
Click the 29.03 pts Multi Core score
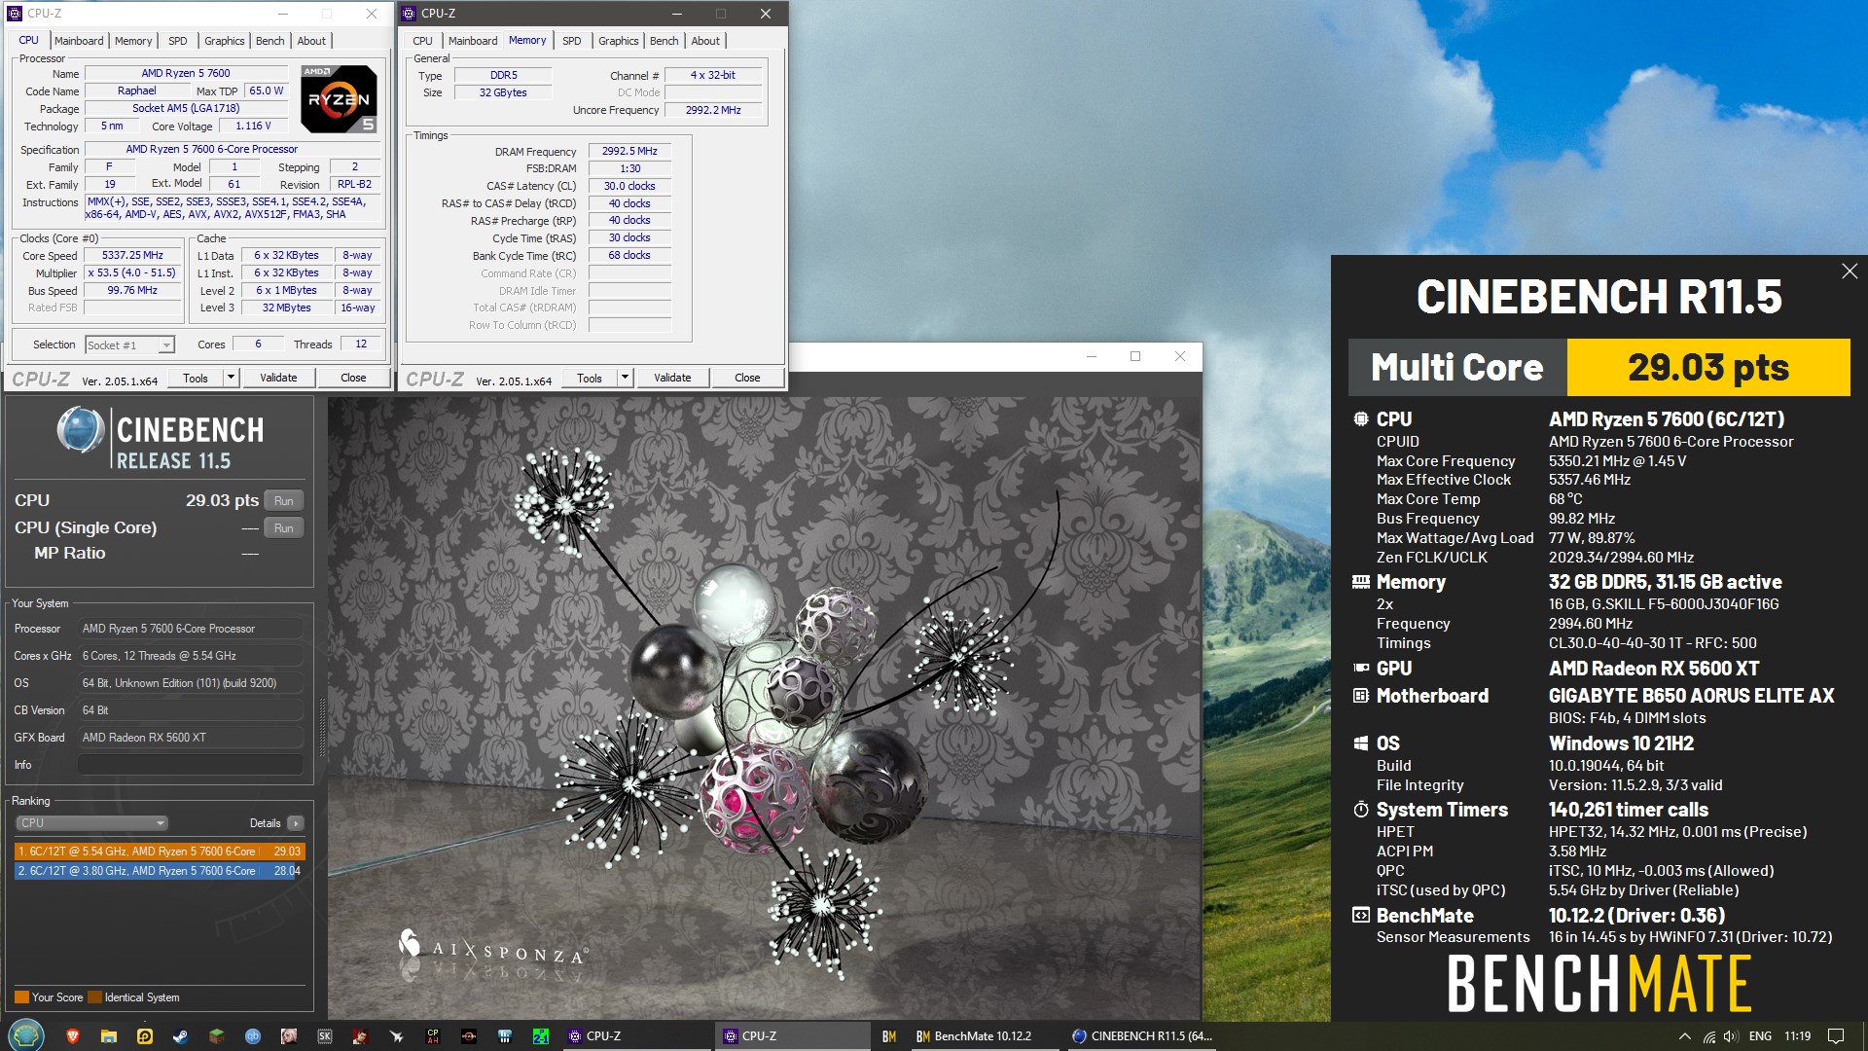(x=1708, y=368)
